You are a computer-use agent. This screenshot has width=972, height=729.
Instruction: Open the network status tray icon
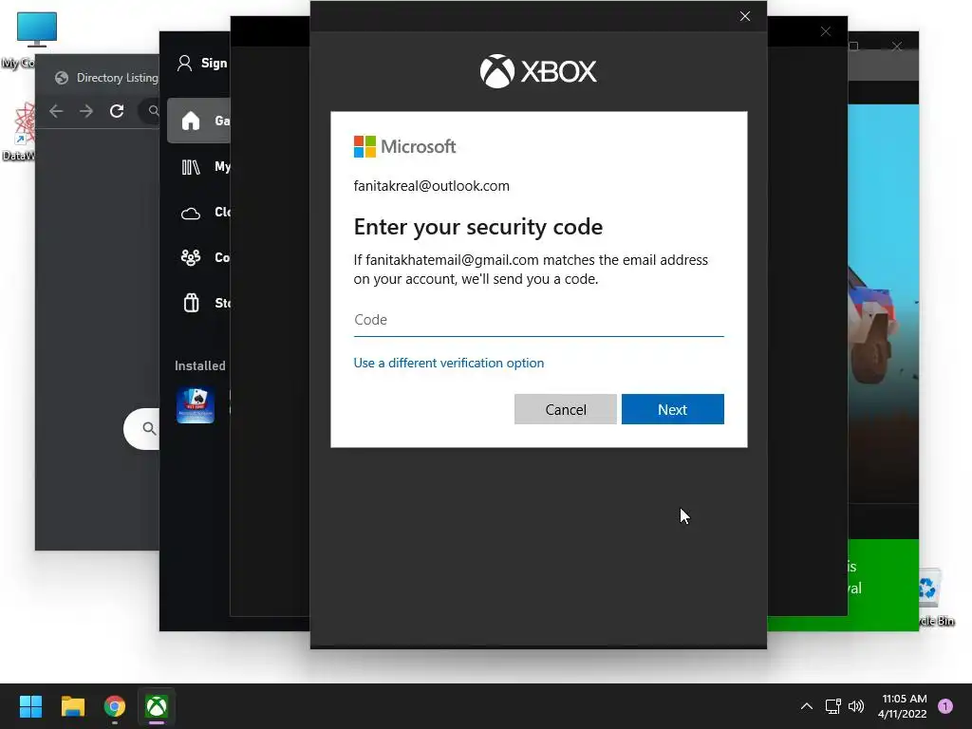coord(832,706)
